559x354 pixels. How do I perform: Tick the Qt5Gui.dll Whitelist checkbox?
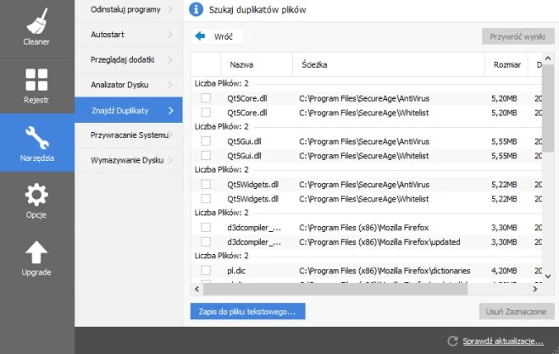(206, 155)
